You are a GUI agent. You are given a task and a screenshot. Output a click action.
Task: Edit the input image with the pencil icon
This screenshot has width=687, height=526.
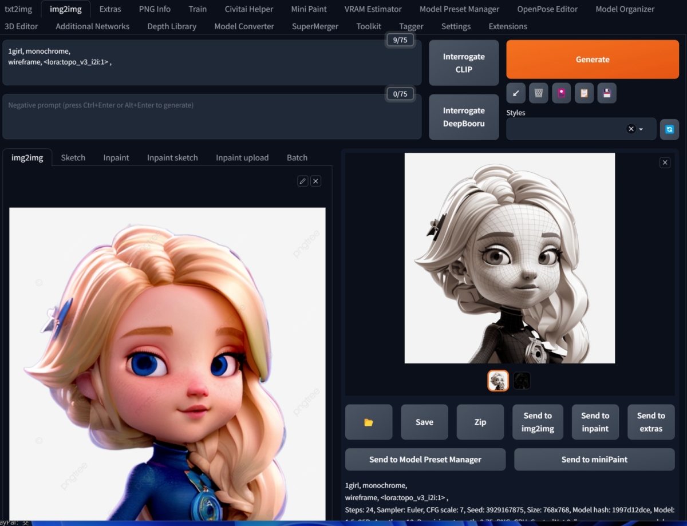[302, 181]
